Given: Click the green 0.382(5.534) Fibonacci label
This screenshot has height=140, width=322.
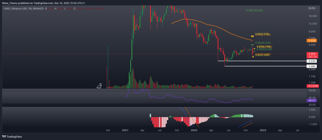Looking at the screenshot, I should point(263,43).
